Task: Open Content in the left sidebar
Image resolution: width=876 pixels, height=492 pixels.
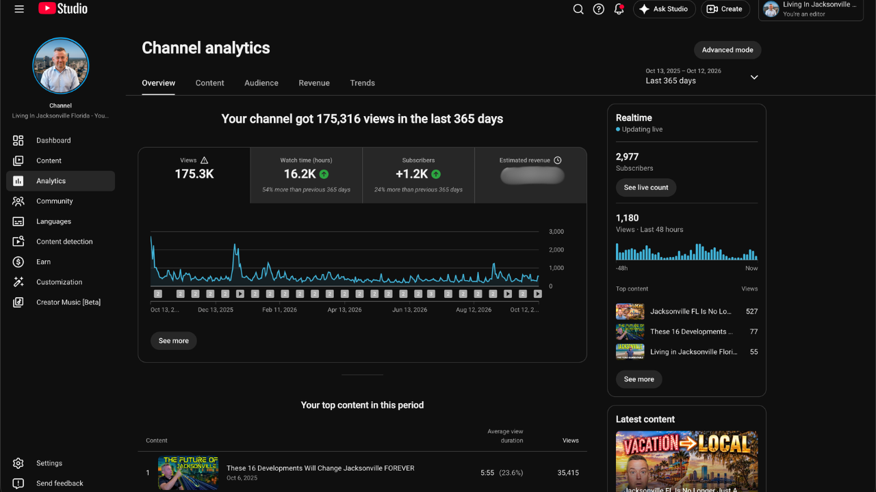Action: [x=60, y=161]
